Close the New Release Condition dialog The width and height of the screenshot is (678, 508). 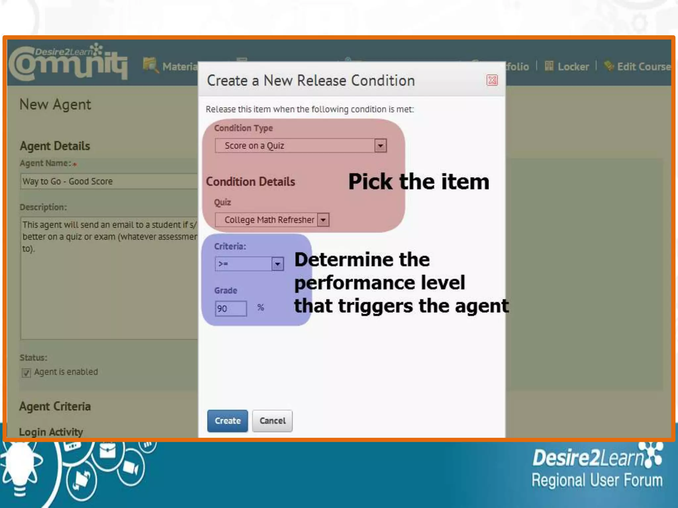492,80
